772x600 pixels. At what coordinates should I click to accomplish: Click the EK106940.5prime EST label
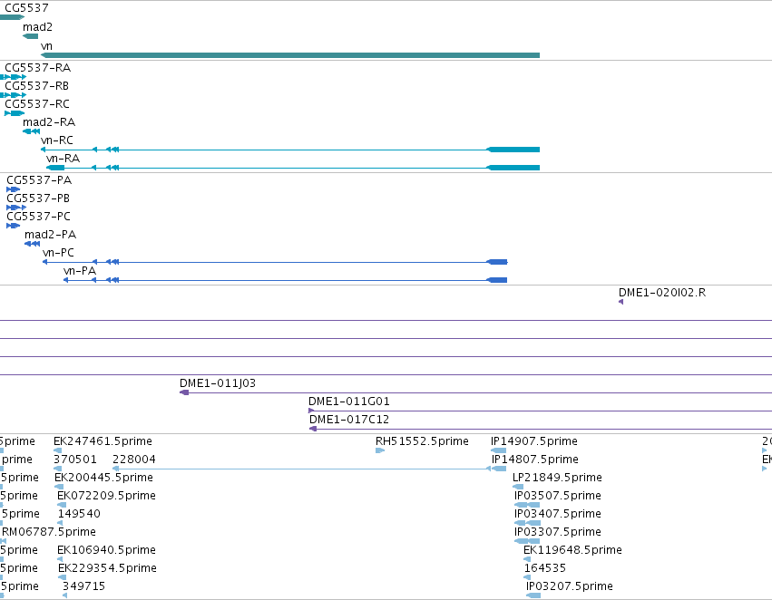click(x=106, y=550)
